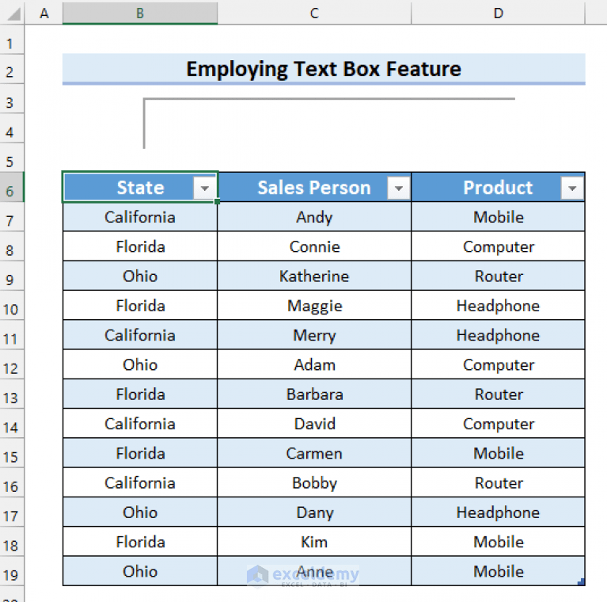Select Mobile in row 7

(x=499, y=217)
